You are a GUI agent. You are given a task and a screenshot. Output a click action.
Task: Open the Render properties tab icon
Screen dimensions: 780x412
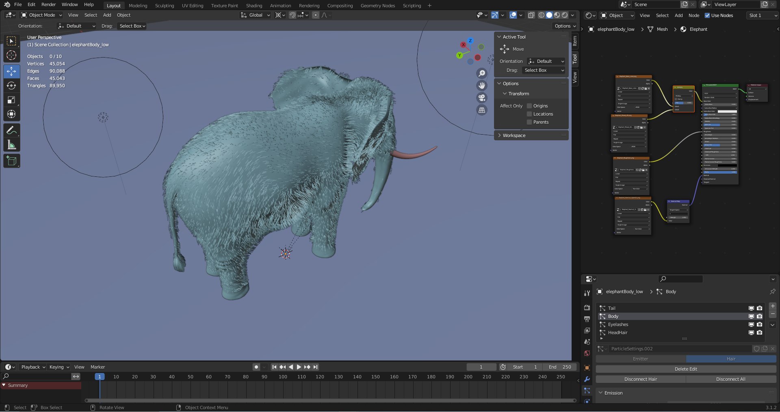(x=587, y=308)
